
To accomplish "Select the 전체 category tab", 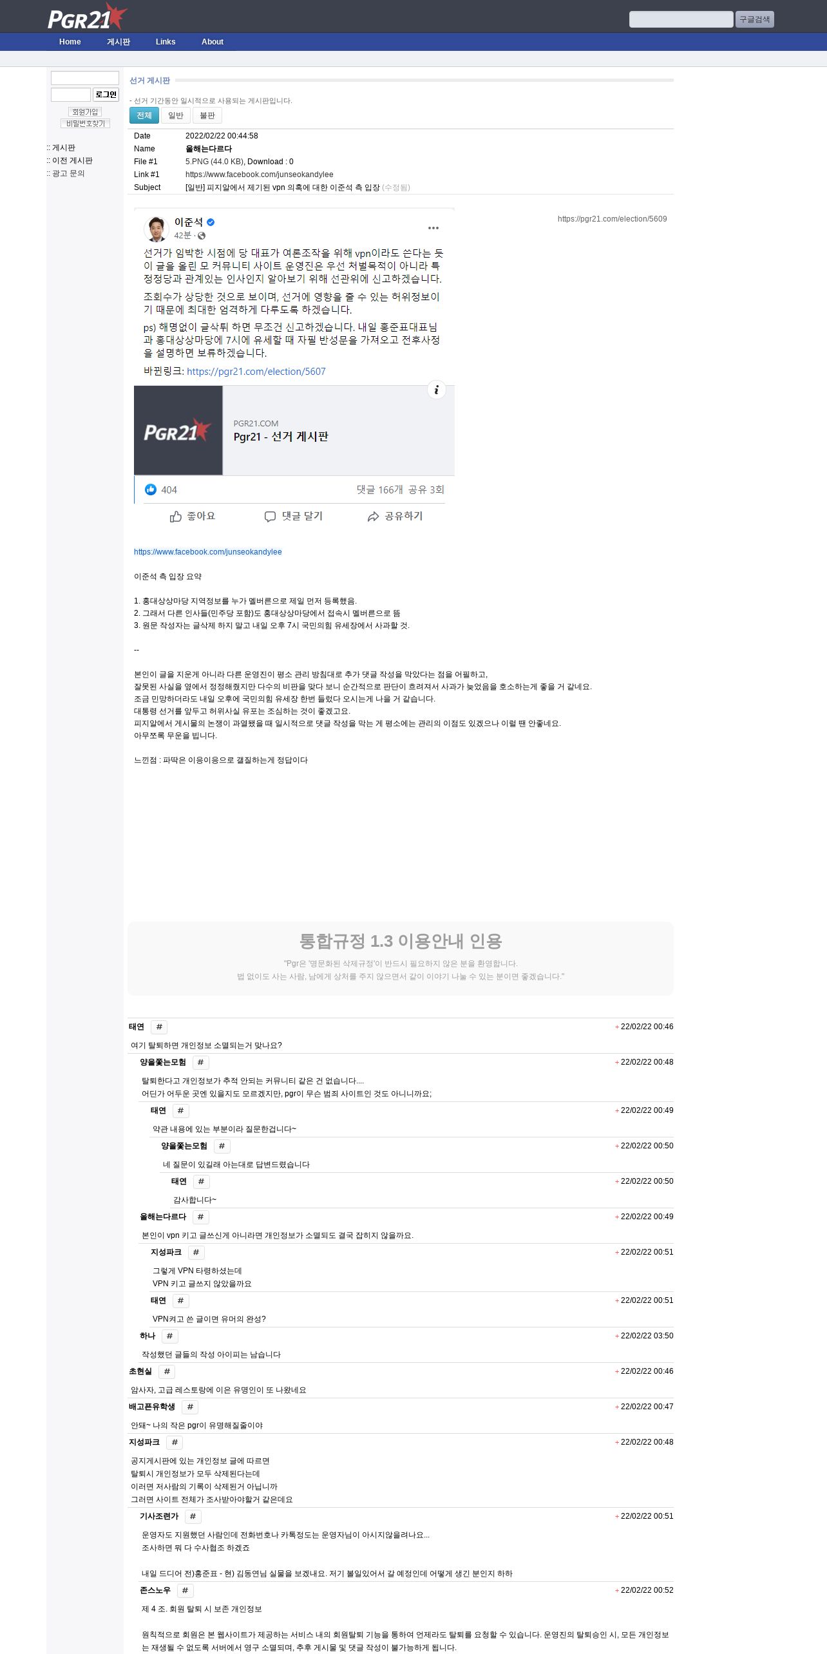I will pos(144,115).
